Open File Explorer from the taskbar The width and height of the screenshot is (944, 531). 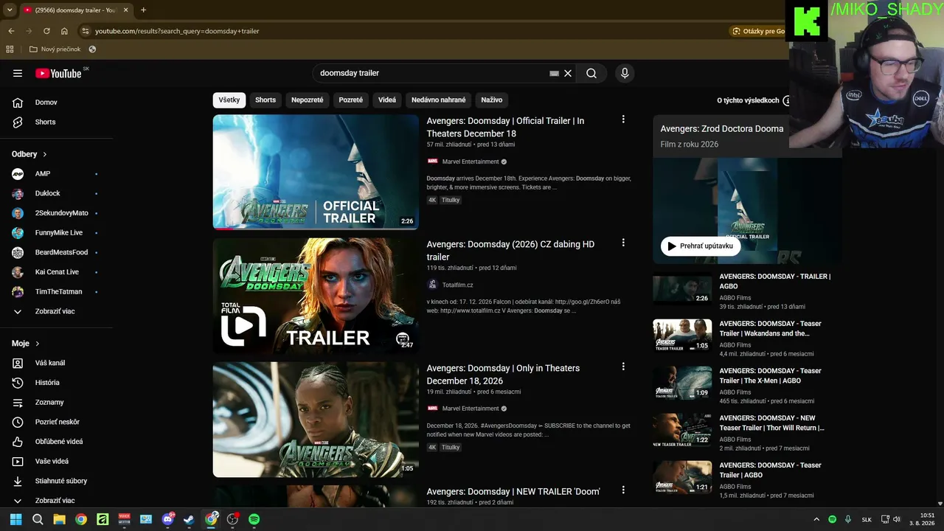click(x=59, y=519)
